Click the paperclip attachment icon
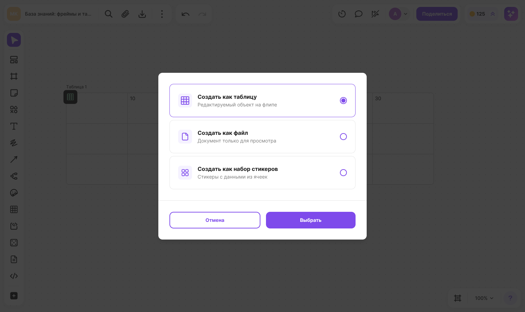 (125, 14)
